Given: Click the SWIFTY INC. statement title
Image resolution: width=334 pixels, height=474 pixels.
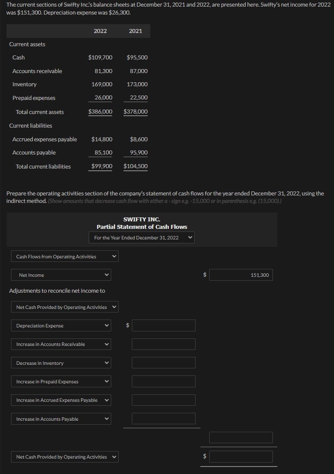Looking at the screenshot, I should (x=142, y=219).
